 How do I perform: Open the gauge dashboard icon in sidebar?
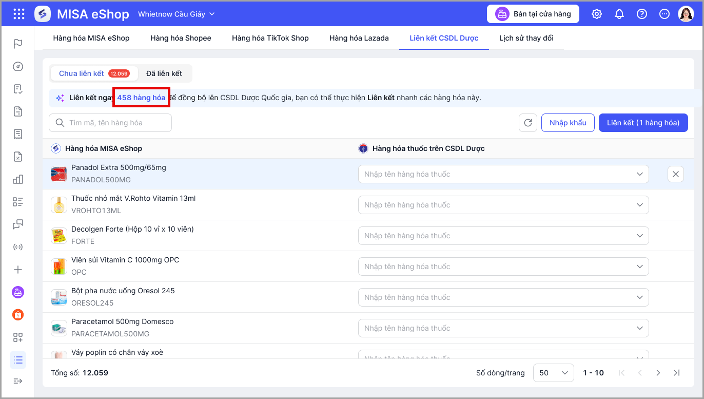tap(18, 66)
